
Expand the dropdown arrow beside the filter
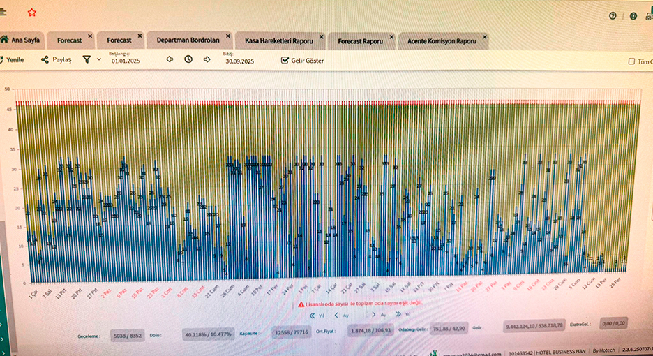[x=99, y=60]
